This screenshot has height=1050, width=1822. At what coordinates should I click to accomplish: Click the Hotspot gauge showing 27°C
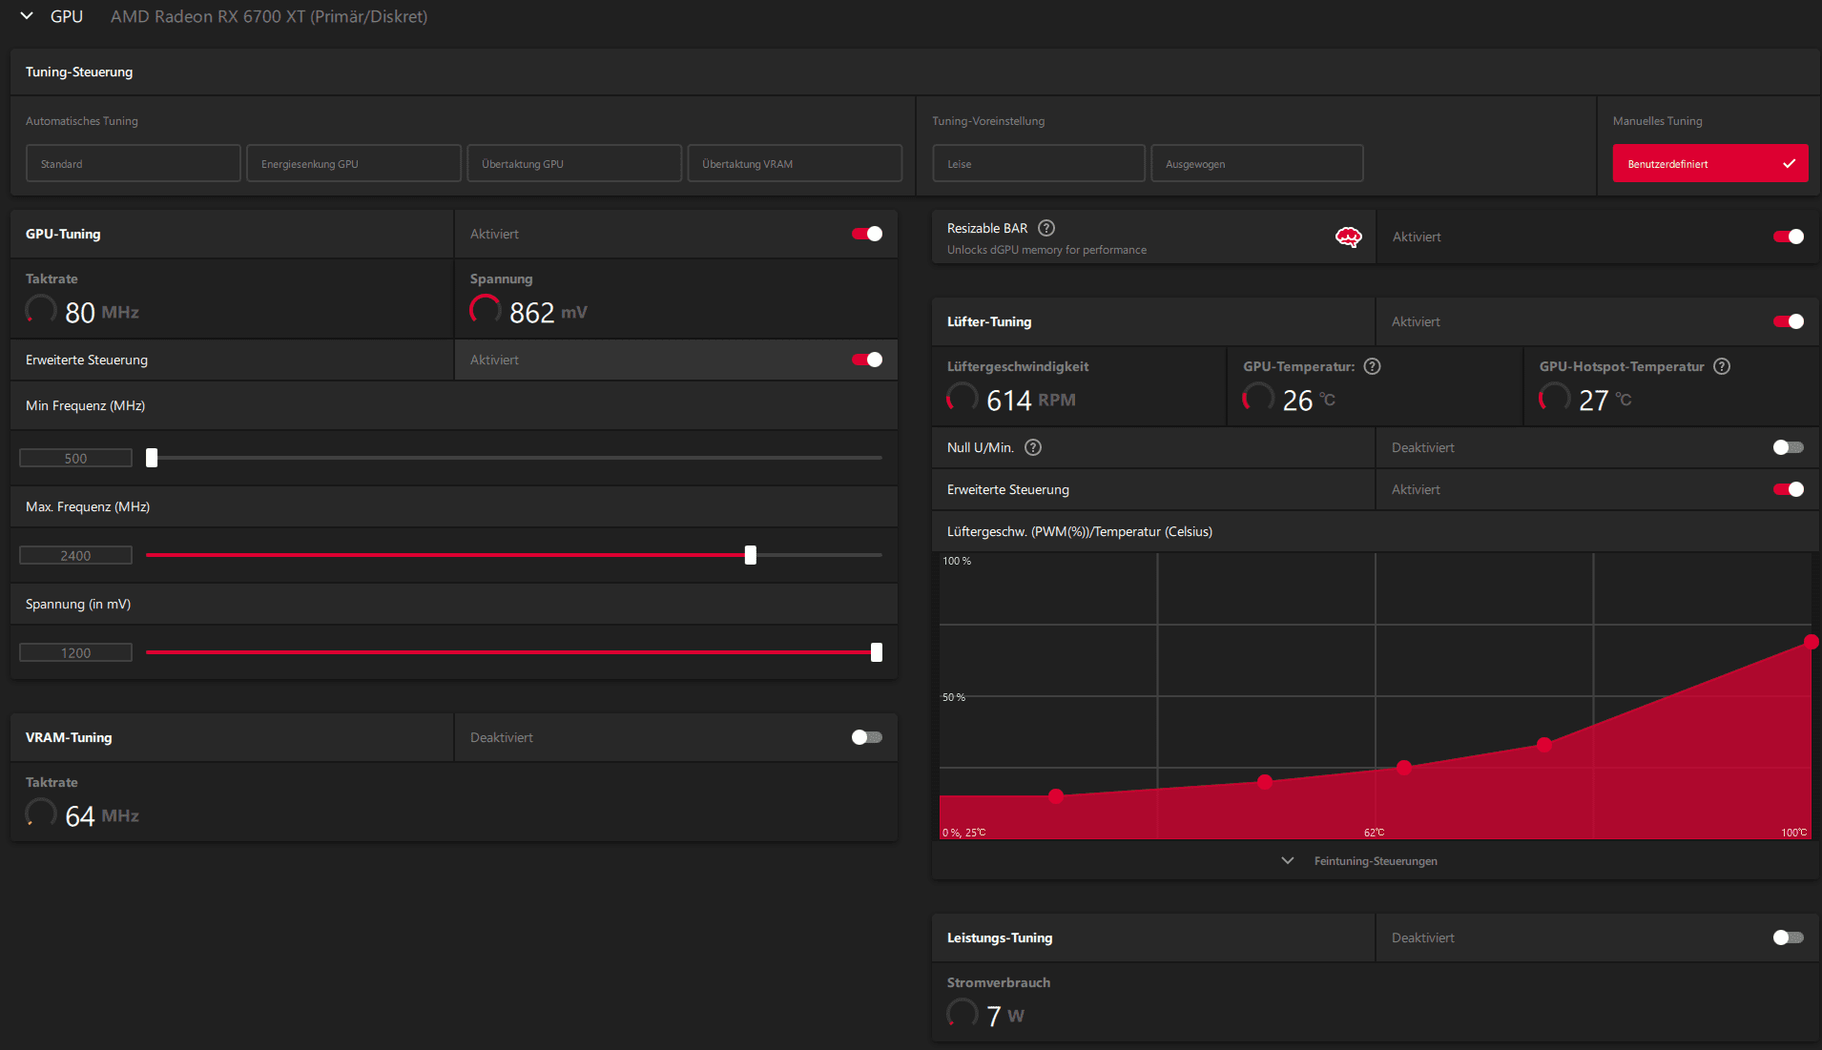click(x=1555, y=399)
